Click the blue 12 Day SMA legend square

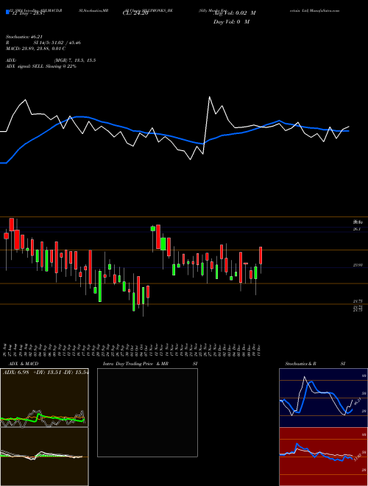(7, 12)
